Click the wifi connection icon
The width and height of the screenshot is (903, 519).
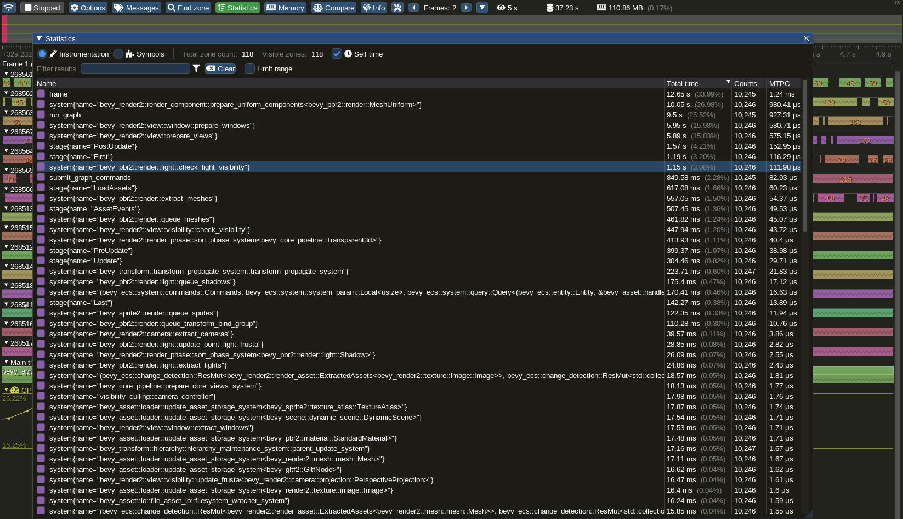[x=9, y=8]
